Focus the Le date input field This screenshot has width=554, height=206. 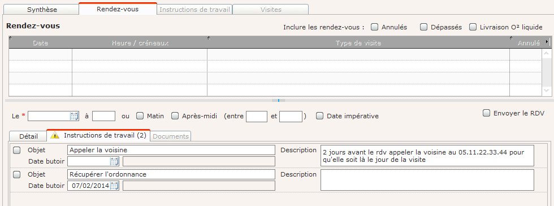tap(49, 116)
